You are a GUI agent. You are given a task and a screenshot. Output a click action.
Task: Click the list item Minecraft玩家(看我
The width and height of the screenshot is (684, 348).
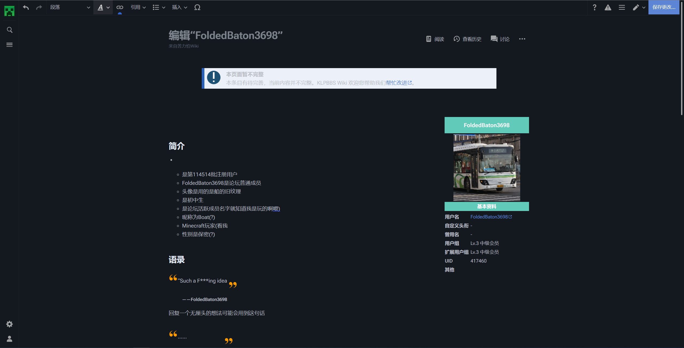click(205, 226)
